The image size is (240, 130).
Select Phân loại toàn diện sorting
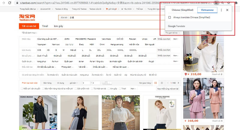[30, 83]
